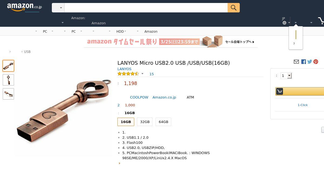Expand the star rating breakdown arrow
The height and width of the screenshot is (170, 324).
pyautogui.click(x=142, y=74)
